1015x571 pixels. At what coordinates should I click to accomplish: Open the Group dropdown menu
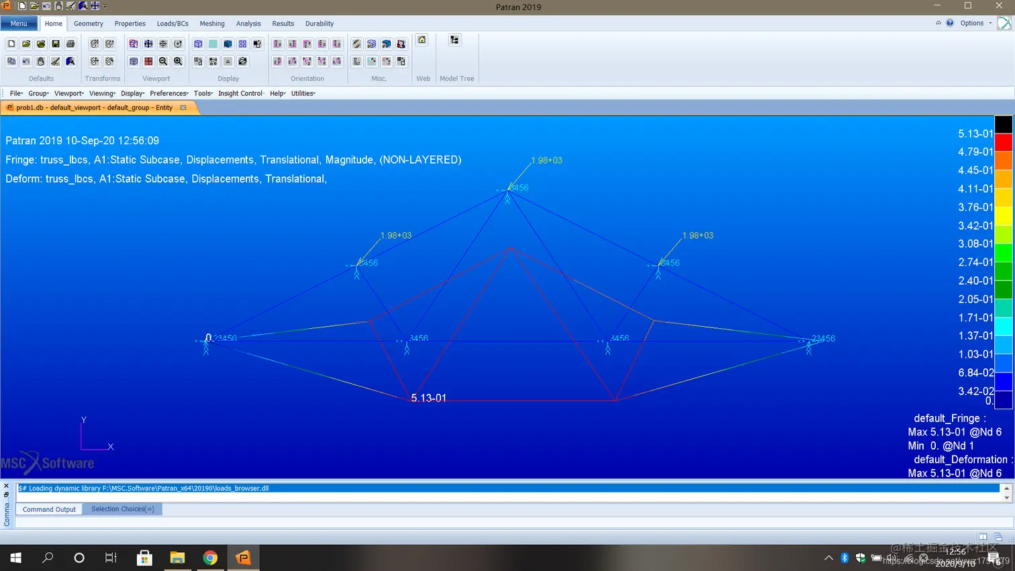coord(38,93)
